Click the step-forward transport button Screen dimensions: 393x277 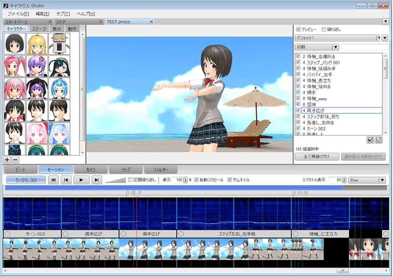click(x=96, y=180)
